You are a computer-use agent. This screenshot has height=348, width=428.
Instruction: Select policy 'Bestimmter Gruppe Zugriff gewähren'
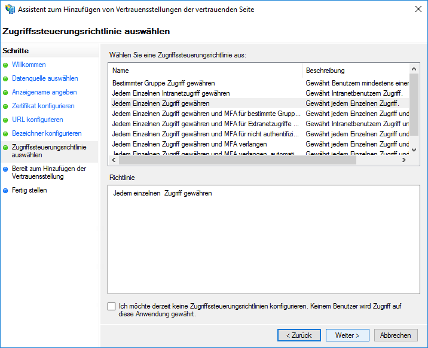coord(163,83)
